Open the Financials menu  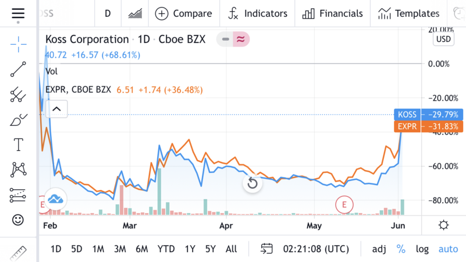coord(333,13)
